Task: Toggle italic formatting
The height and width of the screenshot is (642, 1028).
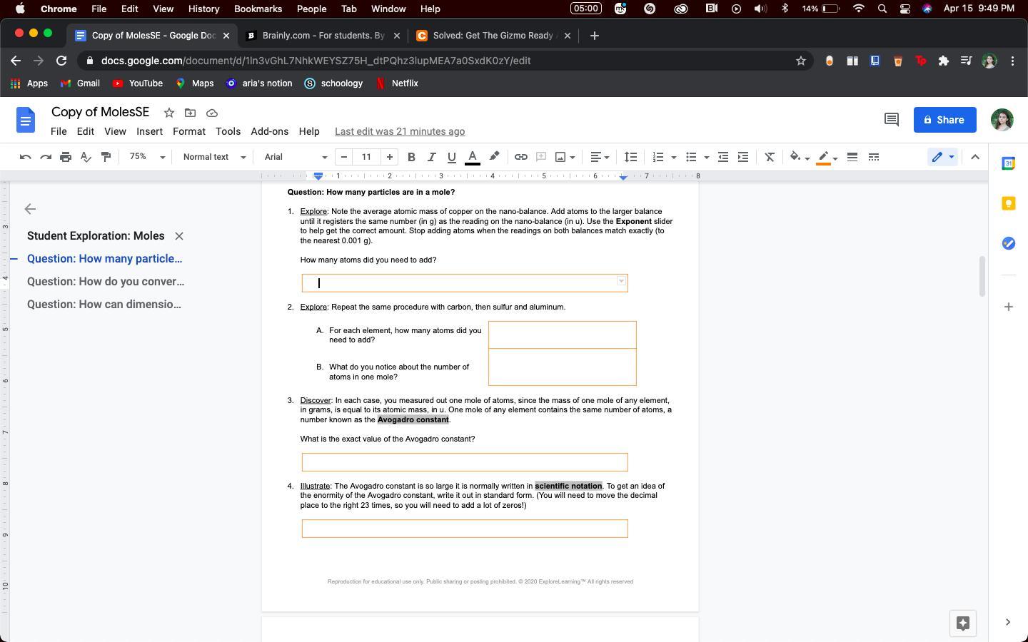Action: click(431, 157)
